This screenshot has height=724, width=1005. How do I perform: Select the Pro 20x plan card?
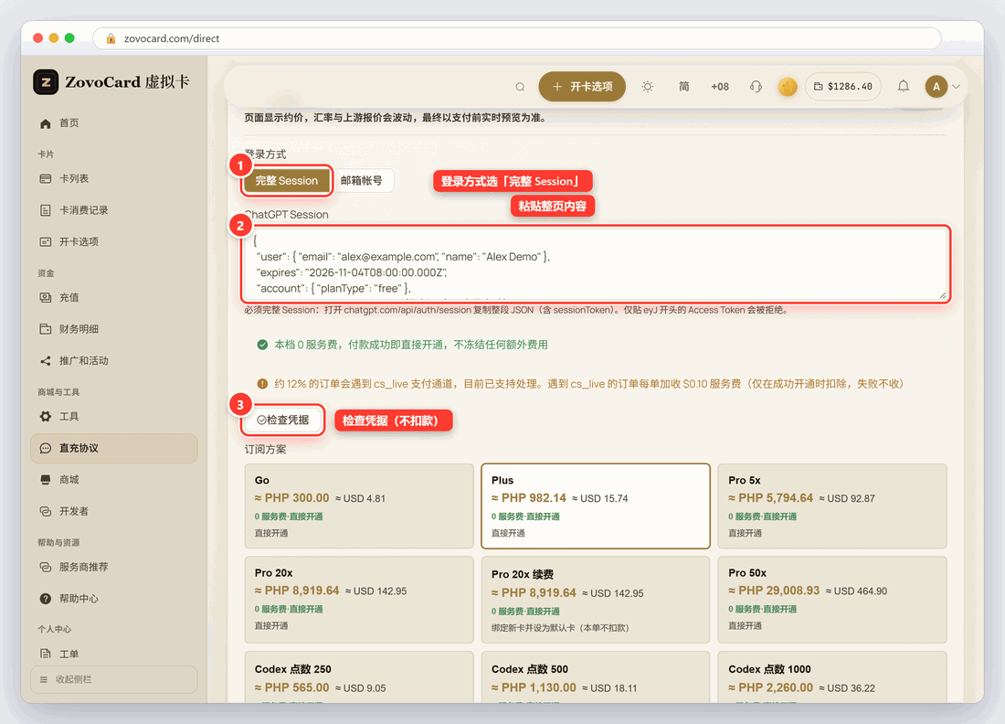(359, 600)
